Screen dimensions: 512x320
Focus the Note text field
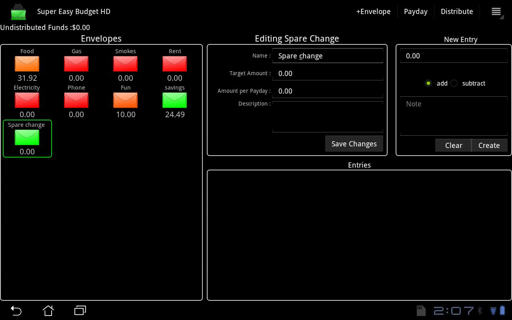[x=454, y=116]
